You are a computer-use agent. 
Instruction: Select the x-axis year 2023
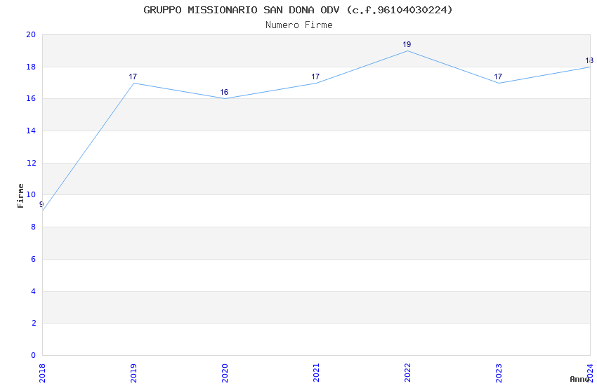(x=499, y=373)
